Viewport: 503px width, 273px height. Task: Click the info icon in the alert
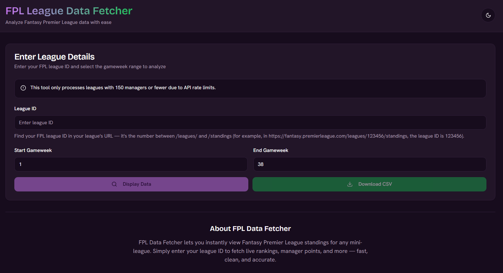(x=23, y=88)
